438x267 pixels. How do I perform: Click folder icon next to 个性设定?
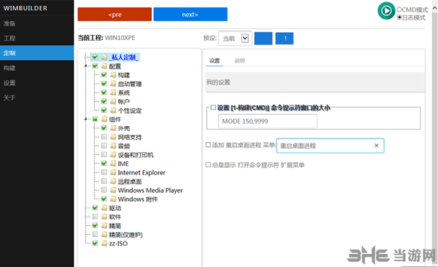tap(113, 110)
